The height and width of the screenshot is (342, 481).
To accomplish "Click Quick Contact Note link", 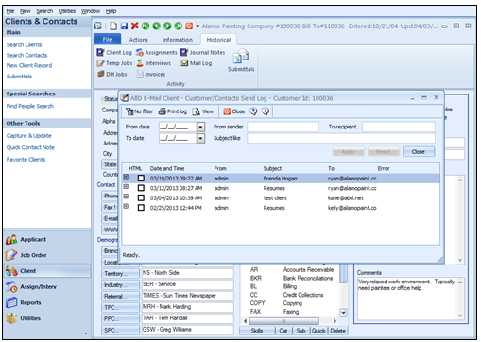I will 30,147.
